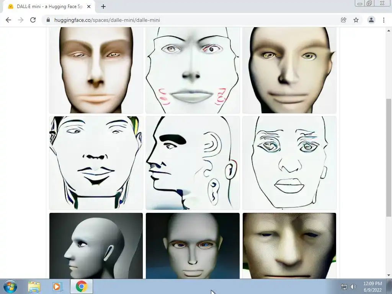Click the page scroll up arrow
This screenshot has height=294, width=392.
click(x=389, y=31)
